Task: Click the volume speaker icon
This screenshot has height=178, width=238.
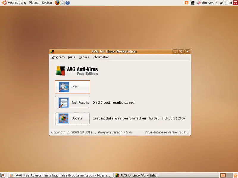Action: 198,3
